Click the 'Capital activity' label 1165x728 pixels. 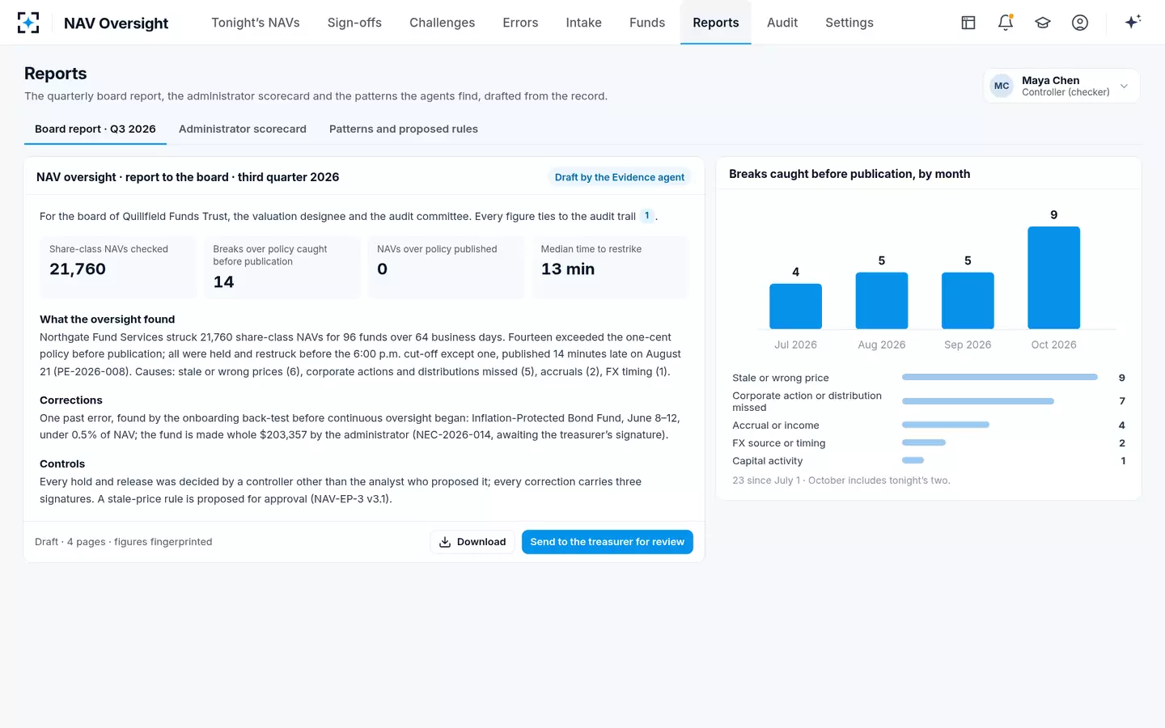[768, 461]
